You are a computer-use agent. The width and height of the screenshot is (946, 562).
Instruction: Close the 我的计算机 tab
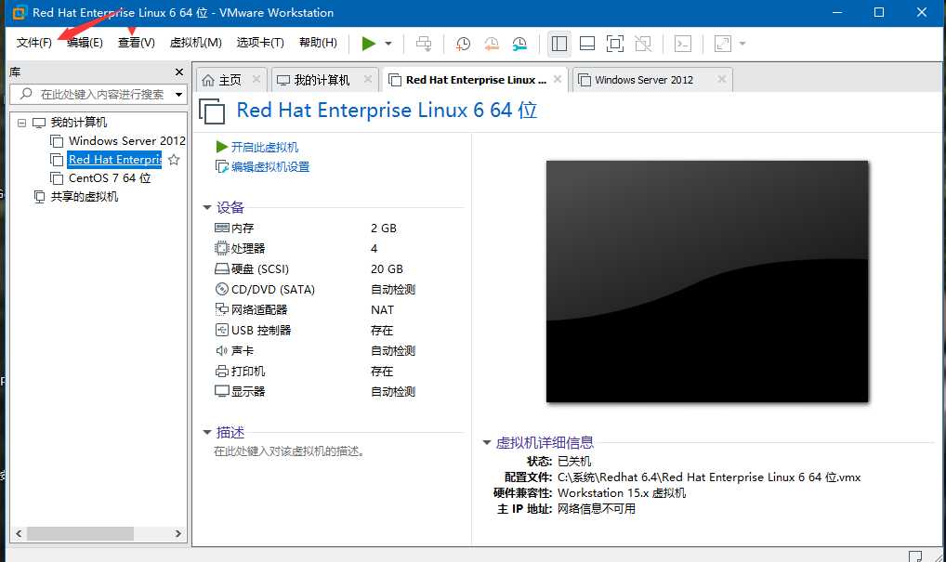click(367, 79)
